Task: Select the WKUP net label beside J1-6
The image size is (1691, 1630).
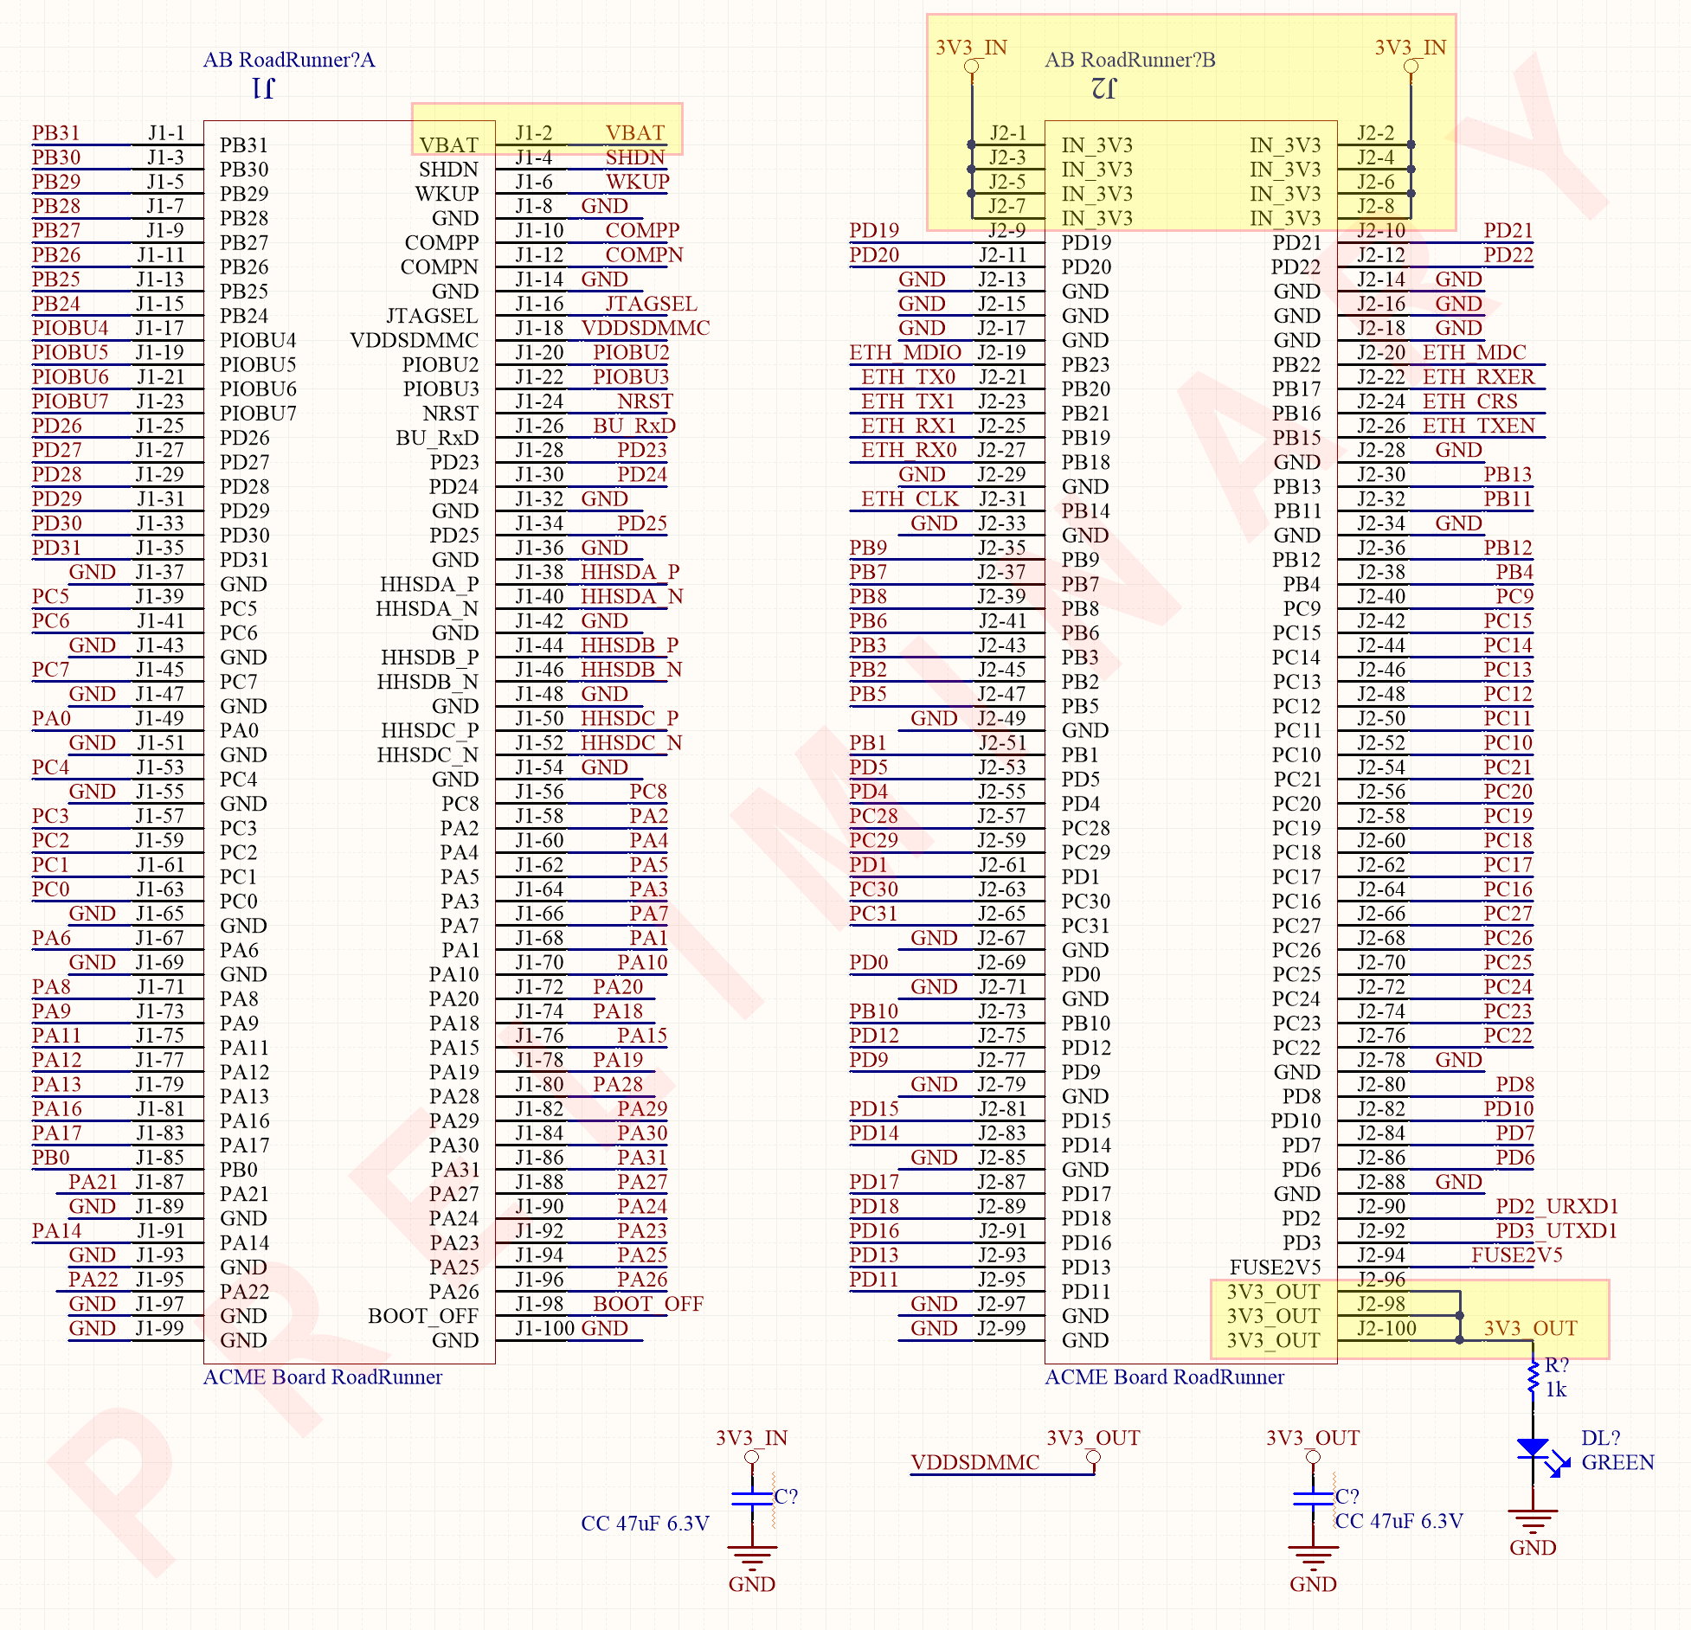Action: (638, 181)
